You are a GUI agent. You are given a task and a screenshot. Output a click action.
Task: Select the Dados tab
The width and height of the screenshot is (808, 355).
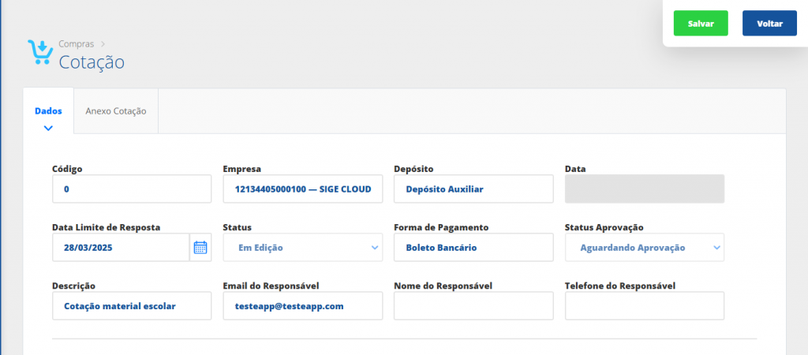pos(48,111)
